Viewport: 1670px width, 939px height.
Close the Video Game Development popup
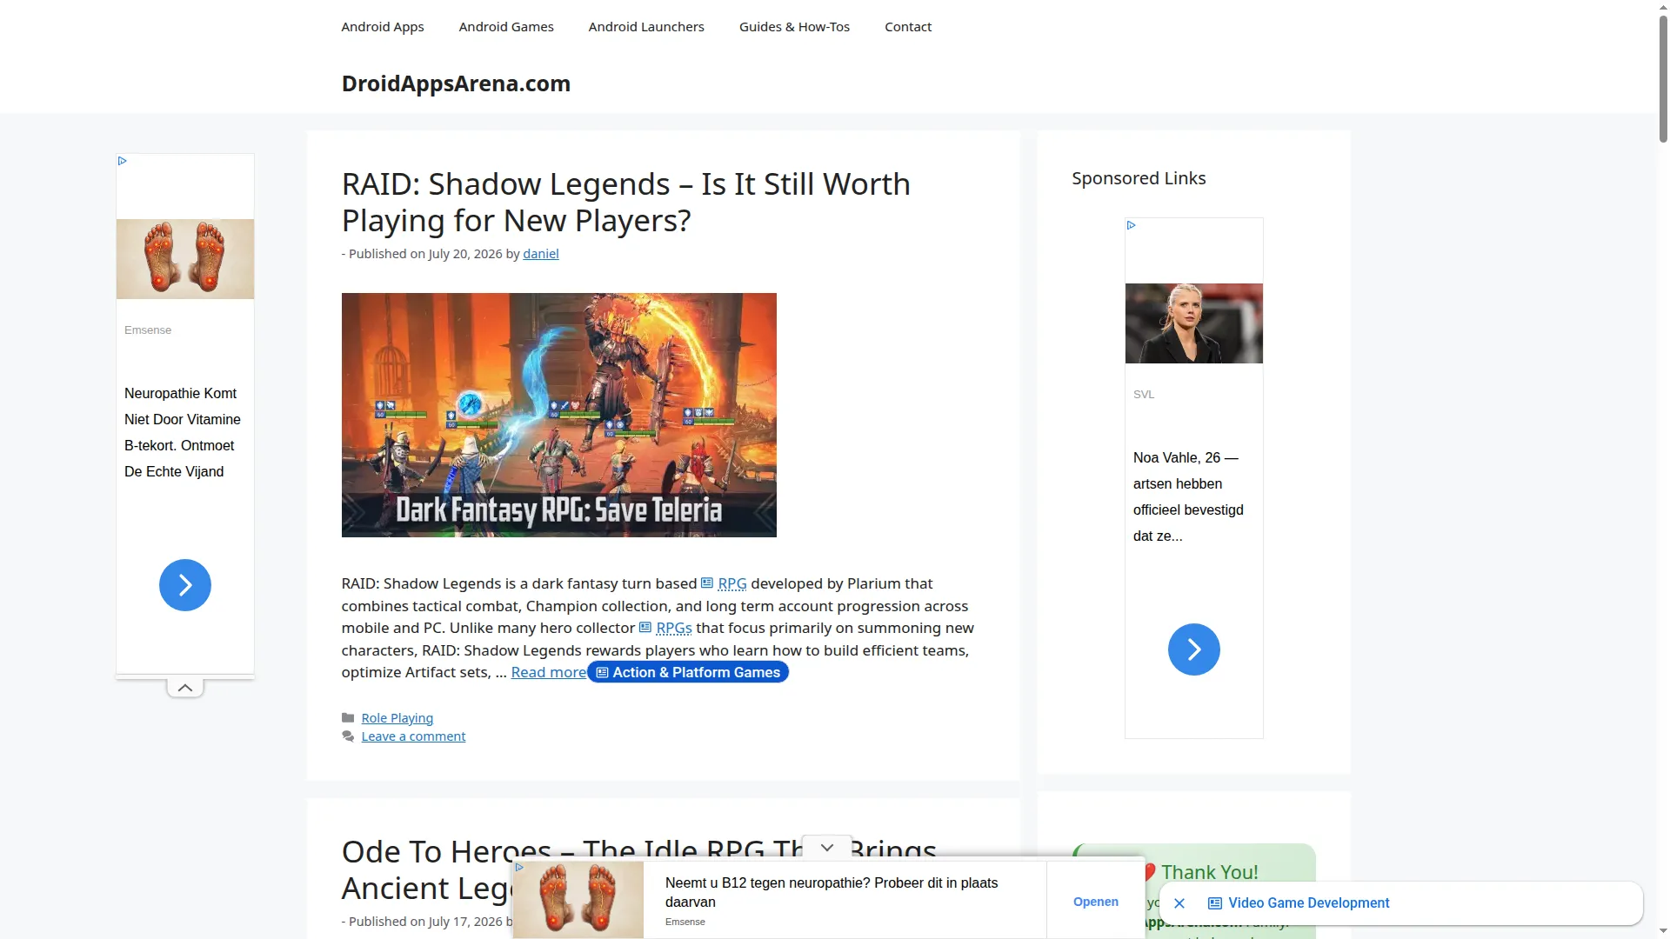click(1179, 903)
